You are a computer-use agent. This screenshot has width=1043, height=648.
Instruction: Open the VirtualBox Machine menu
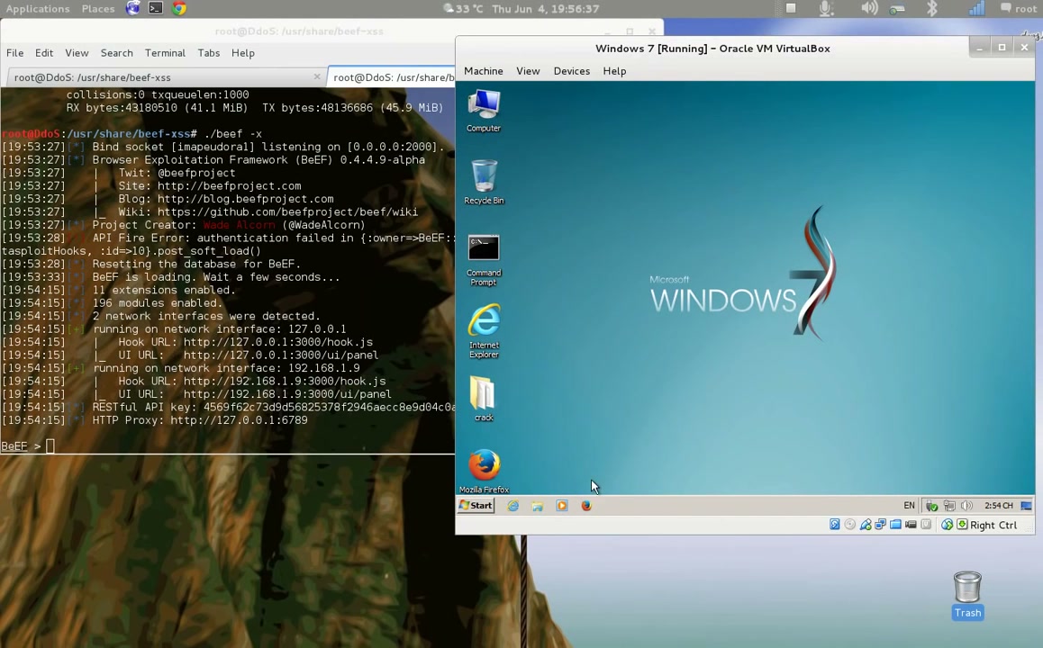coord(484,71)
